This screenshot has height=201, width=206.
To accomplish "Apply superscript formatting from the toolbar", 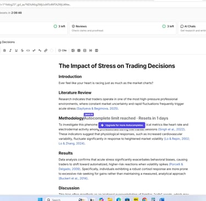I will (x=34, y=51).
